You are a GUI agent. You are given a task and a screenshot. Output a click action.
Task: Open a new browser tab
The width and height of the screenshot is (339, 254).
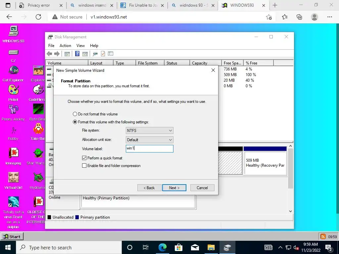click(x=275, y=5)
